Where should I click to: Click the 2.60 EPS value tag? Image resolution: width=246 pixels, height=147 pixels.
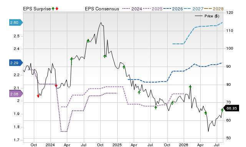click(x=16, y=22)
